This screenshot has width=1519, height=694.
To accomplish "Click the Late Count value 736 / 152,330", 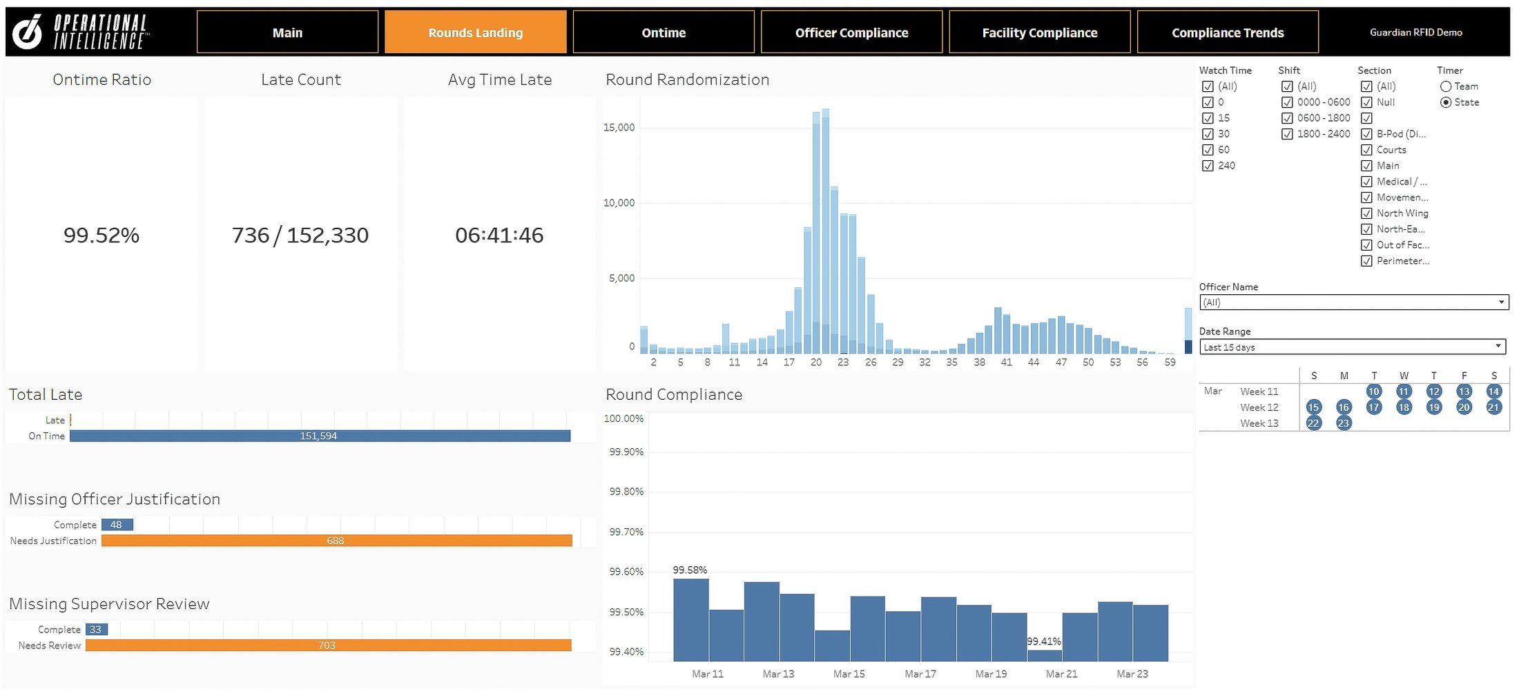I will [x=300, y=235].
